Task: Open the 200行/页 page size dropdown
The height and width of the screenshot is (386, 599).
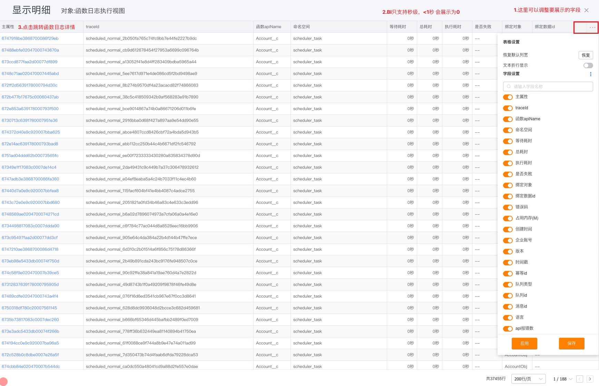Action: pos(528,379)
